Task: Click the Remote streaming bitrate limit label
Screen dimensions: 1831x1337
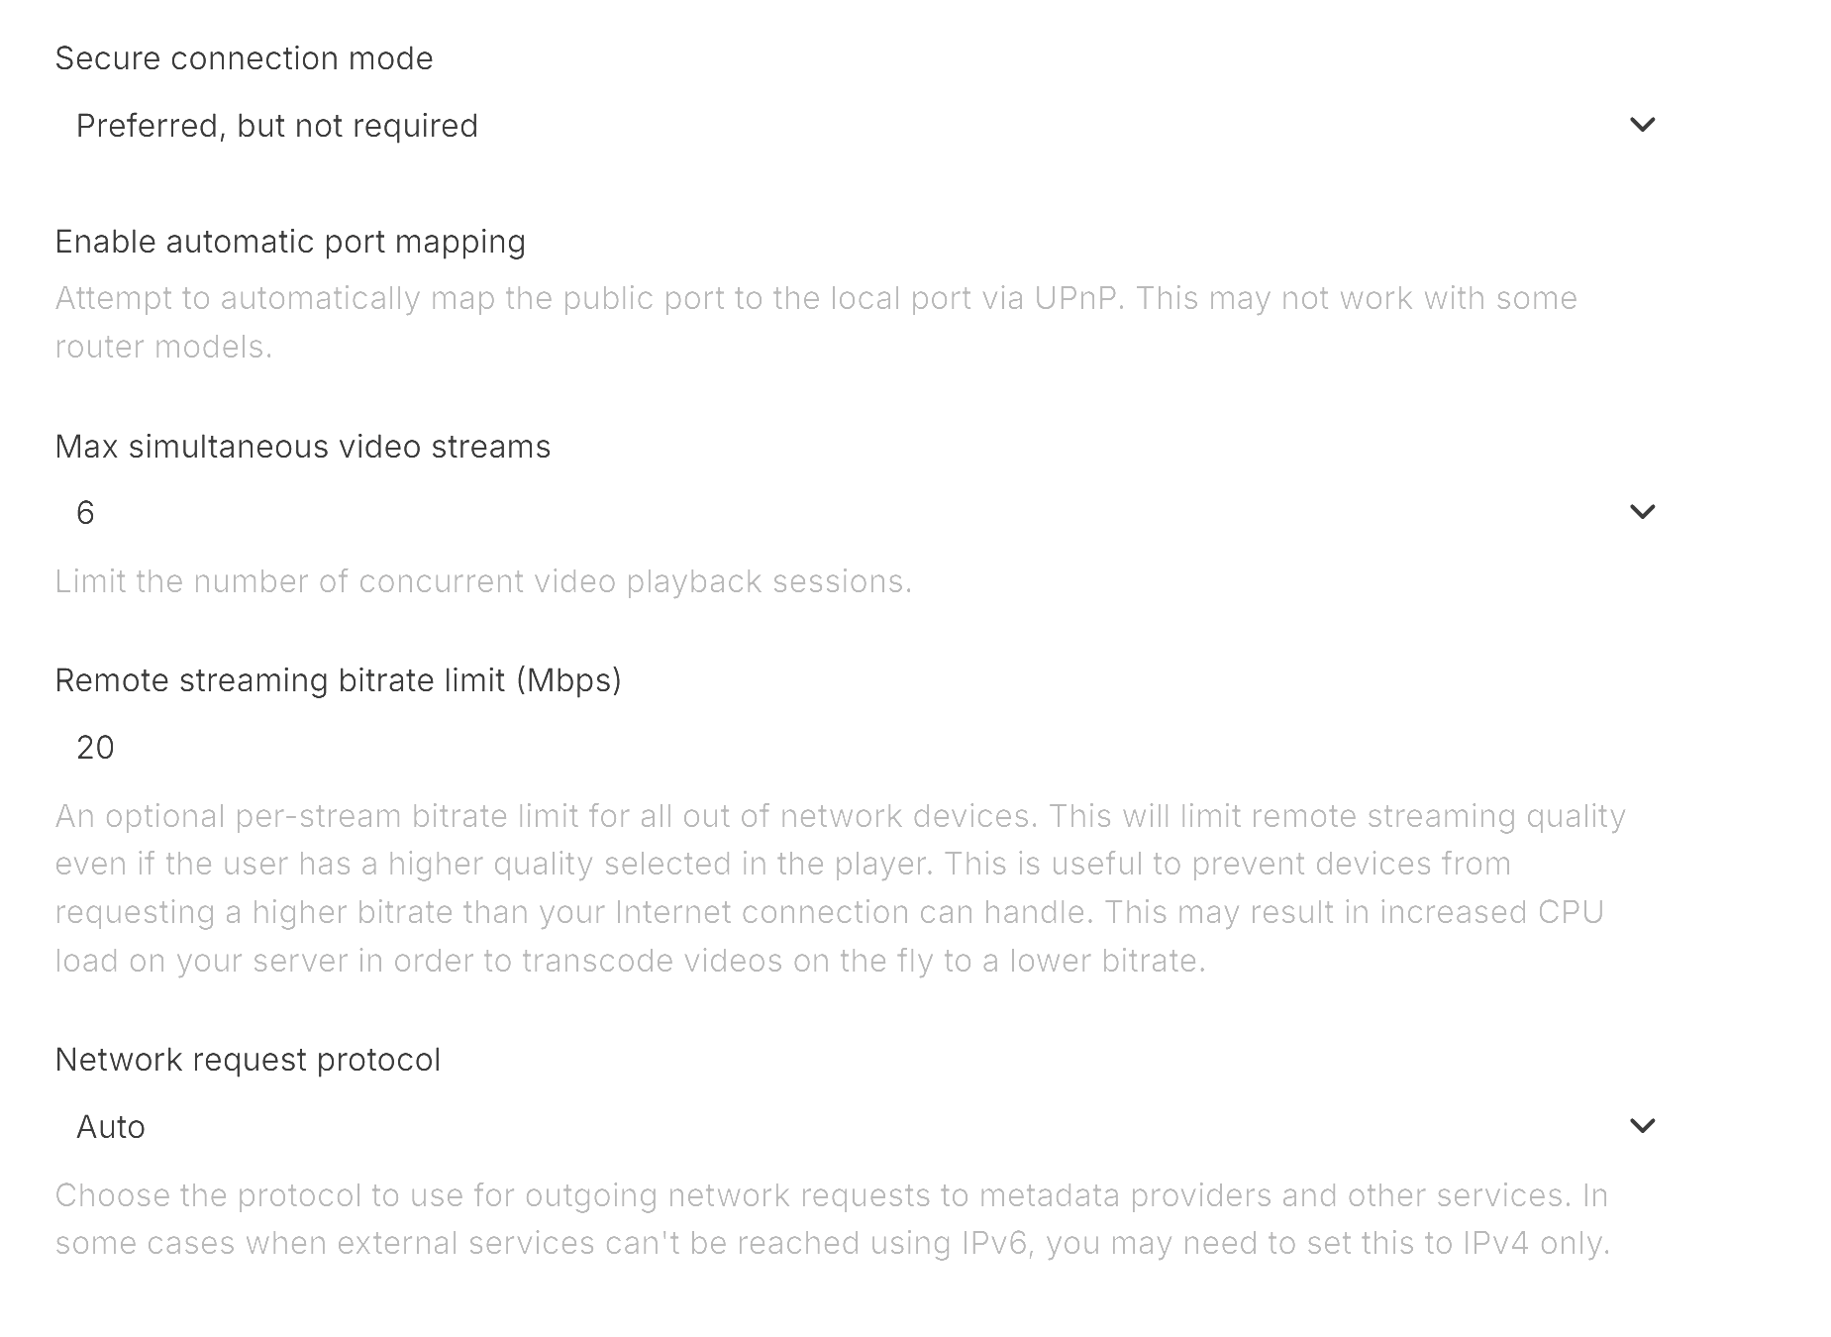Action: (x=339, y=680)
